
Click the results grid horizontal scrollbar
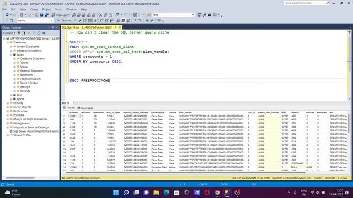(186, 173)
